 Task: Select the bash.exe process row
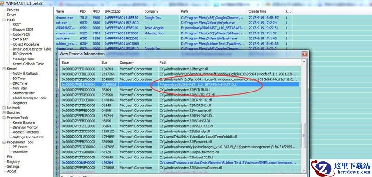point(173,39)
